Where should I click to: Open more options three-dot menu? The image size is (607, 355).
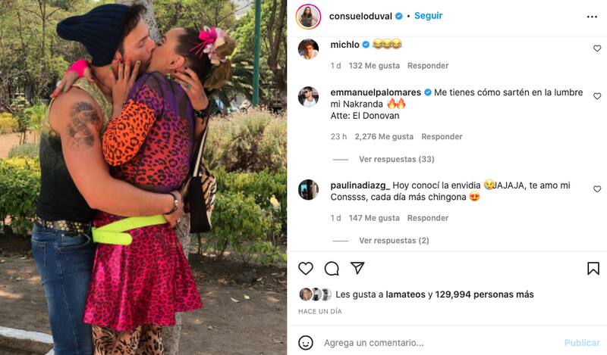pos(592,17)
